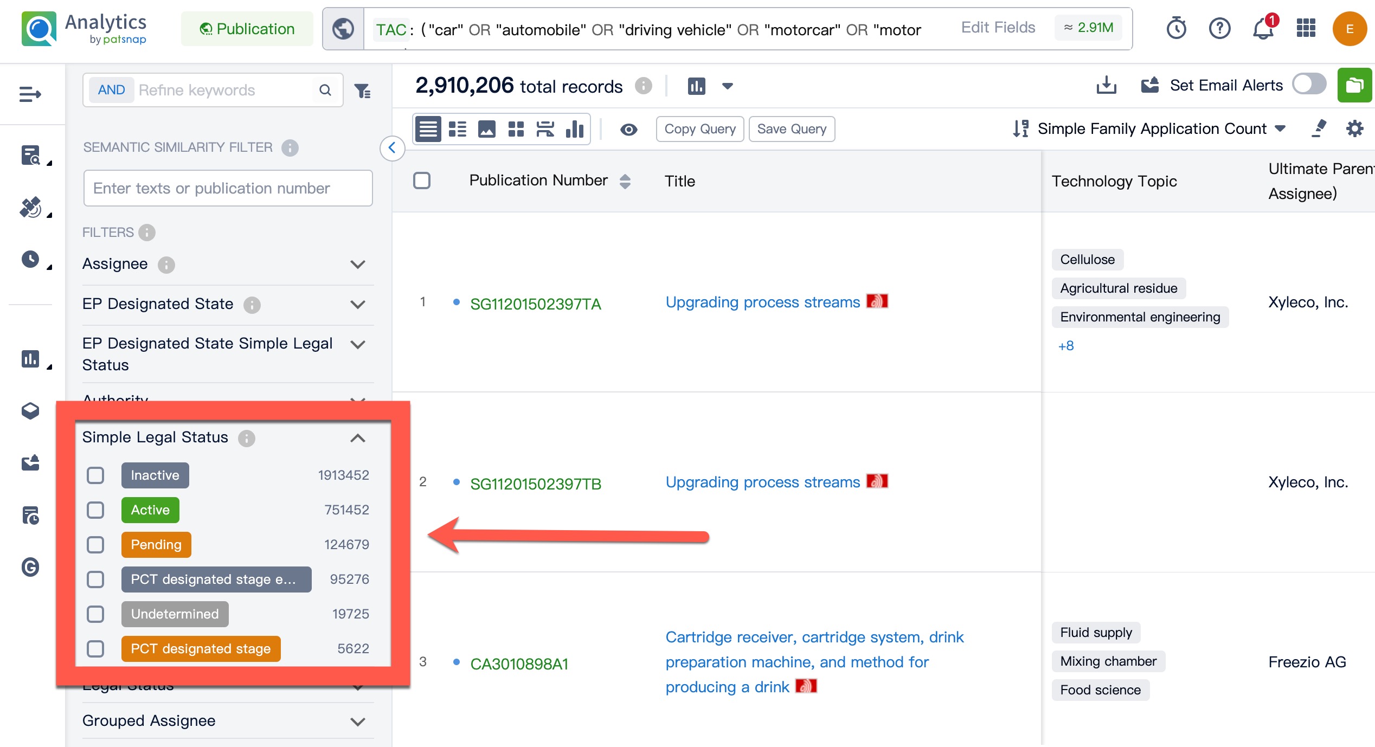Open the apps grid menu
1375x747 pixels.
pos(1306,28)
